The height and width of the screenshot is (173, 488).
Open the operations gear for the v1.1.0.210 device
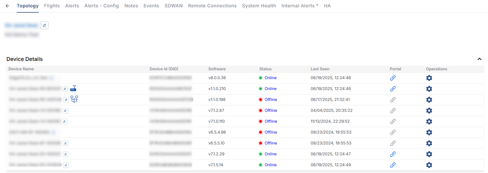(x=429, y=89)
